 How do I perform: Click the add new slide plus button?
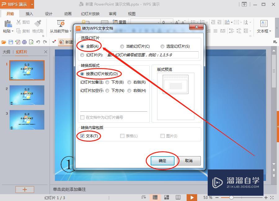tap(25, 190)
